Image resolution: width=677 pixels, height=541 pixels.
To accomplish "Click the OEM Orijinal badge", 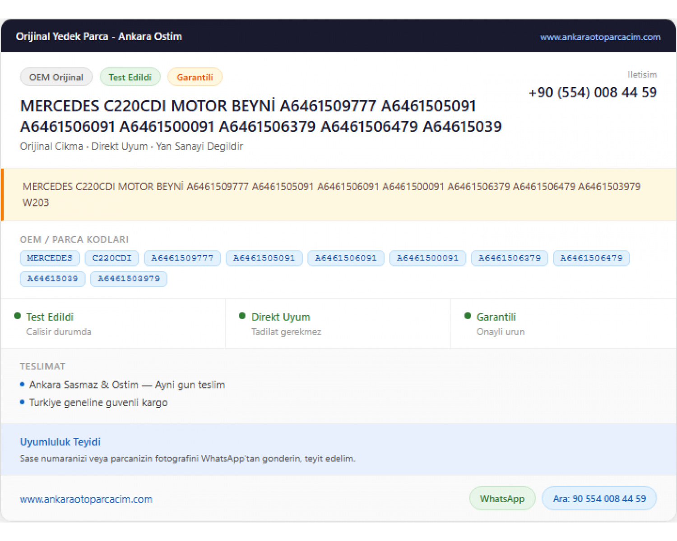I will tap(56, 77).
